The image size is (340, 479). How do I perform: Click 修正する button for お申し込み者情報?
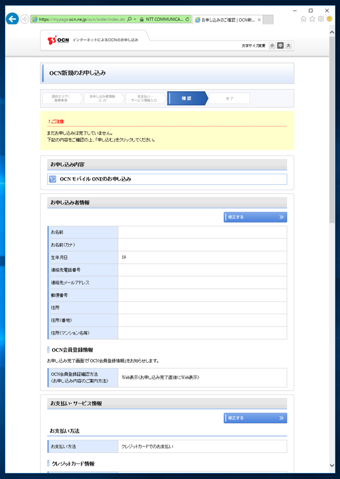255,217
